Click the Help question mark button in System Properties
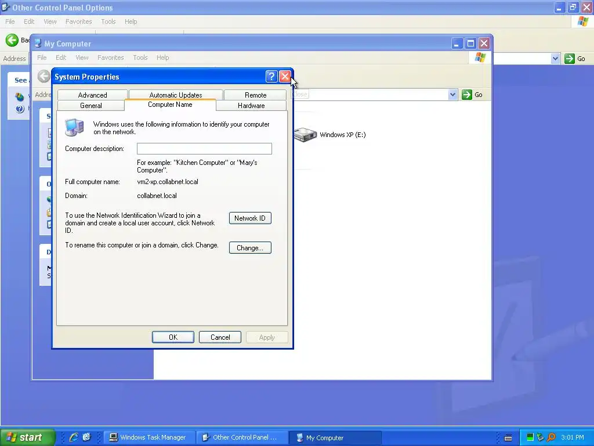 point(271,77)
